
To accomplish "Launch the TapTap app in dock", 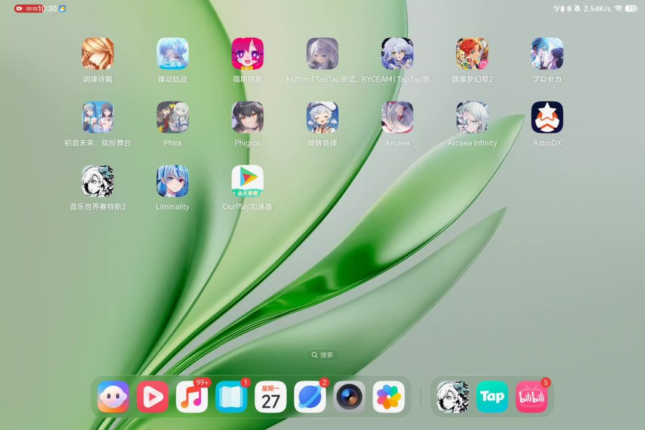I will [492, 397].
